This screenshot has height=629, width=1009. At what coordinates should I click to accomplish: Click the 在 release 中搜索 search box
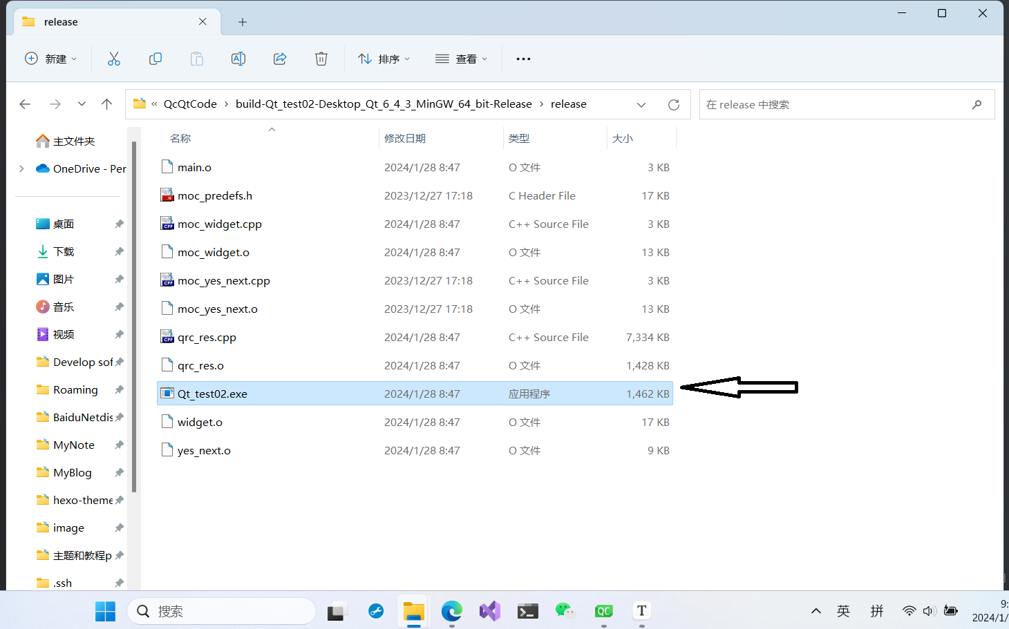point(836,104)
